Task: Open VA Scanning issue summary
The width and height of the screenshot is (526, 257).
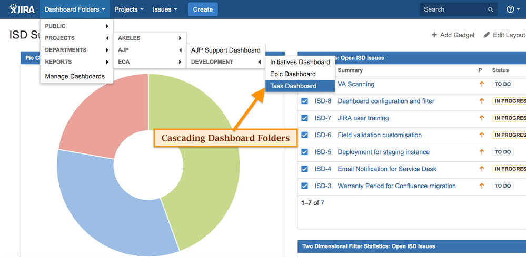Action: point(356,84)
